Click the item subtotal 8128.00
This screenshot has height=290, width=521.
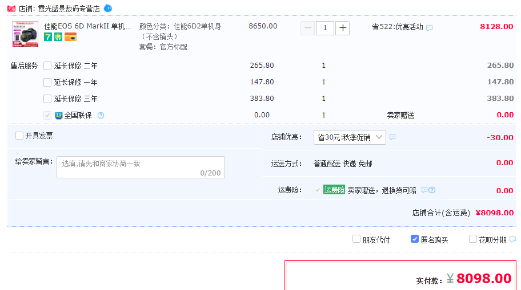tap(496, 27)
